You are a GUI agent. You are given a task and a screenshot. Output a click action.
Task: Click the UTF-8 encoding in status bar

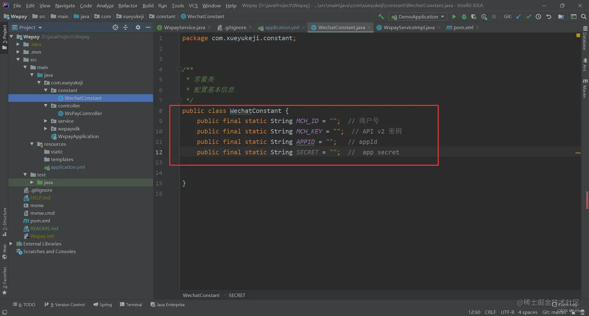coord(508,312)
